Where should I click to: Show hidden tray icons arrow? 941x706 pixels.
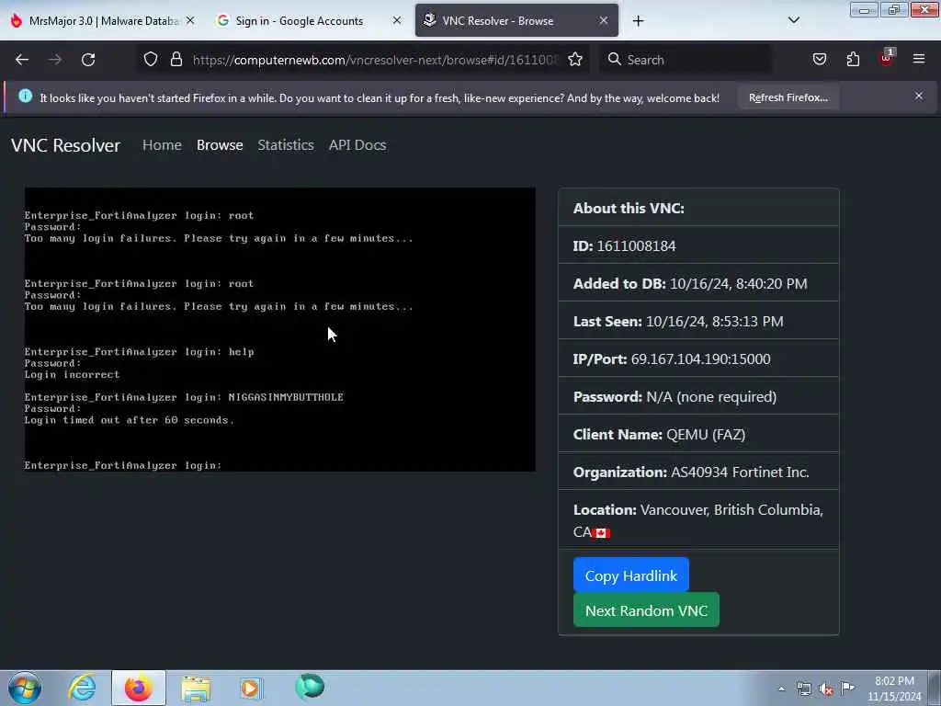781,689
